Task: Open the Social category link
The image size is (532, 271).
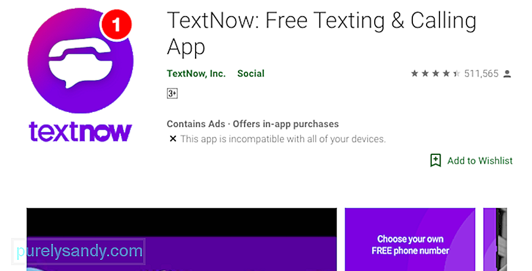Action: pyautogui.click(x=251, y=74)
